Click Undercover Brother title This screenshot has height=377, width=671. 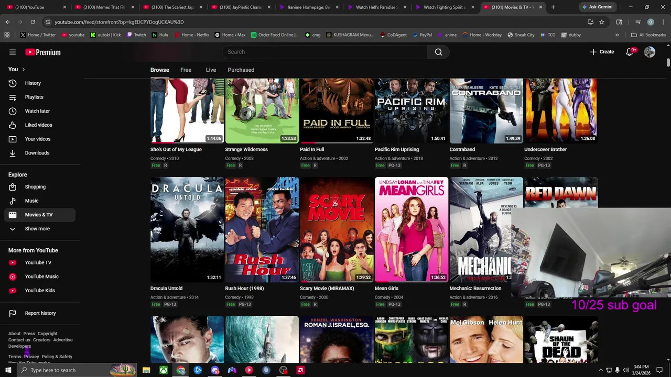pos(545,149)
